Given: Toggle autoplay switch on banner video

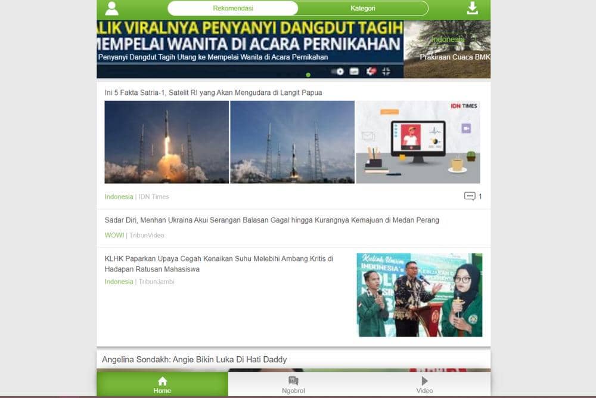Looking at the screenshot, I should coord(338,72).
